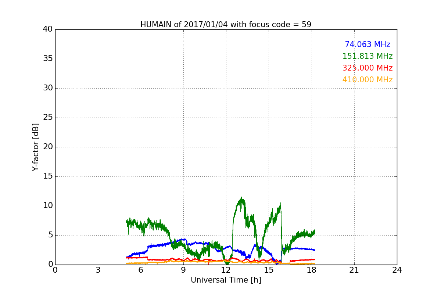Click x-axis tick label 24
Screen dimensions: 441x294
397,270
